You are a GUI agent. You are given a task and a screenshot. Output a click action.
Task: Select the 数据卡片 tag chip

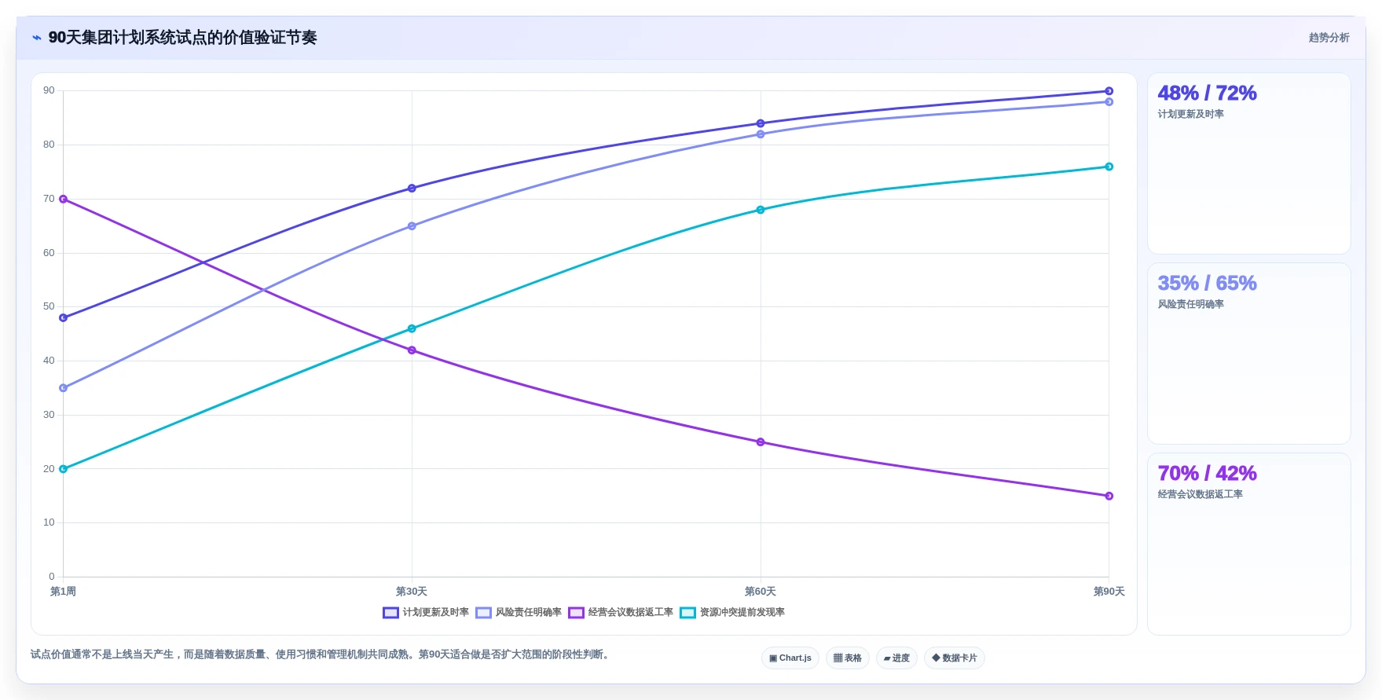[x=955, y=658]
